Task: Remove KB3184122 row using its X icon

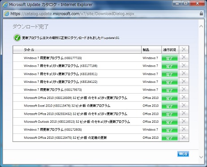Action: click(x=184, y=81)
